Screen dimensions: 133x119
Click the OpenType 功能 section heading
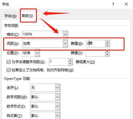pyautogui.click(x=17, y=79)
